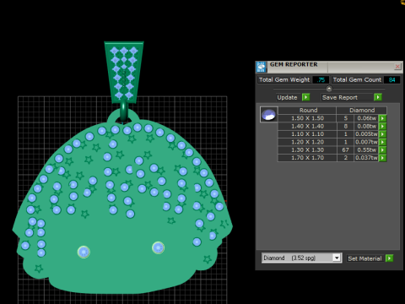Close the Gem Reporter panel

tap(397, 67)
